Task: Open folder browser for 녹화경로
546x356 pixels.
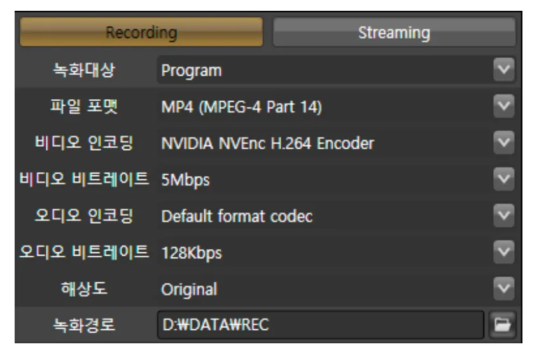Action: (x=502, y=325)
